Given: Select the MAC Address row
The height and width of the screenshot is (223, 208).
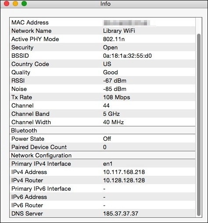Looking at the screenshot, I should pos(103,22).
